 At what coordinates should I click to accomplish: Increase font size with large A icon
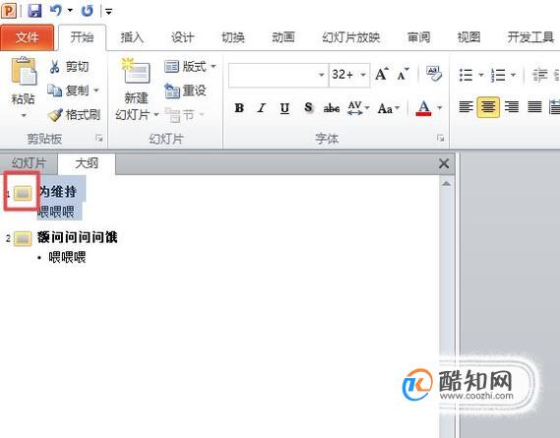tap(382, 74)
